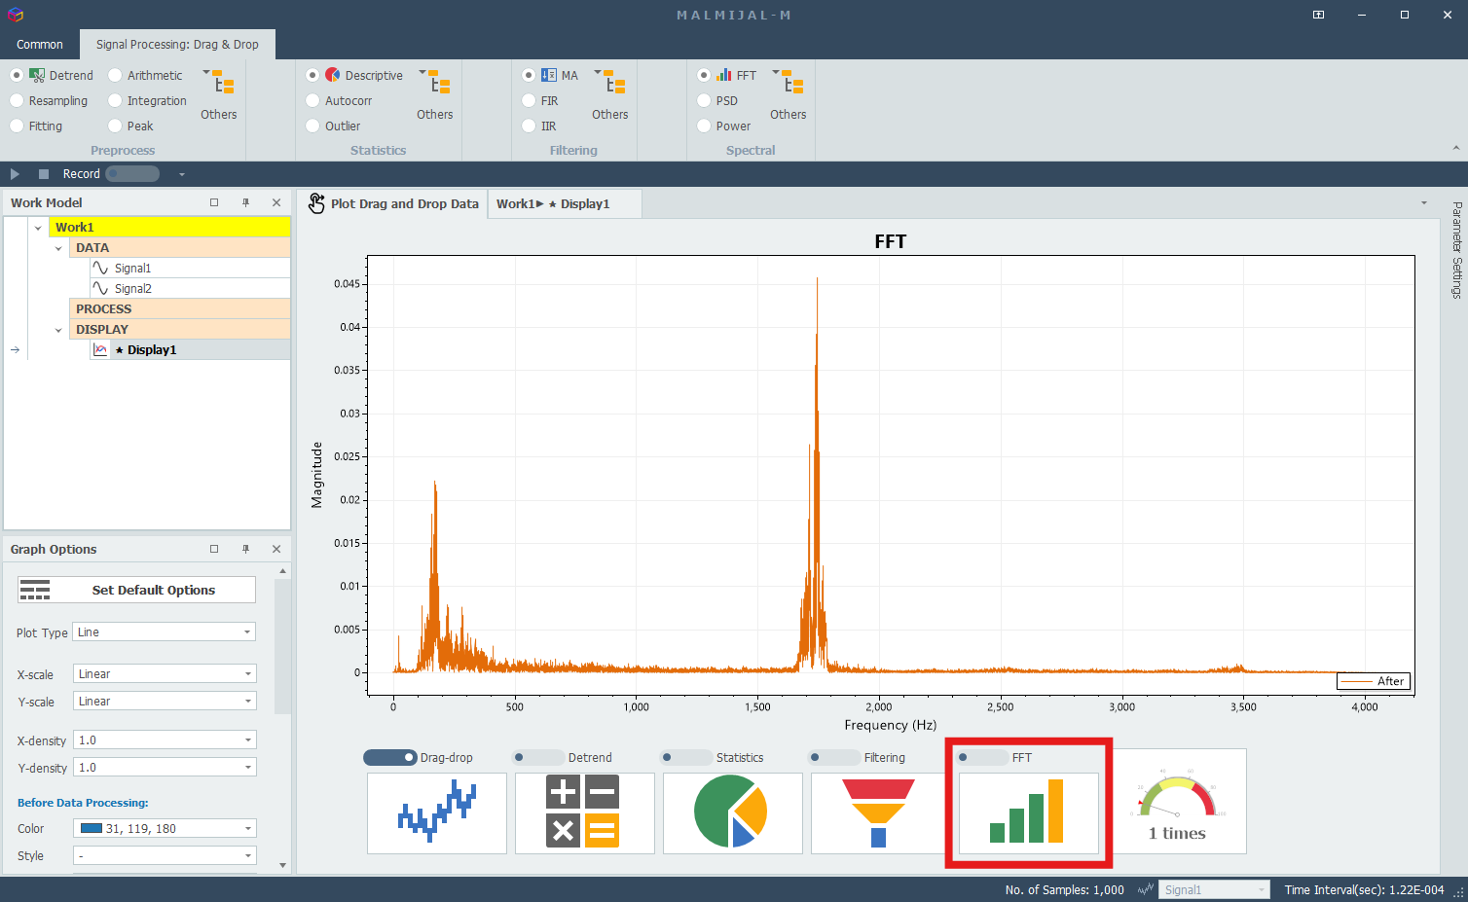
Task: Open the Y-density dropdown
Action: point(165,768)
